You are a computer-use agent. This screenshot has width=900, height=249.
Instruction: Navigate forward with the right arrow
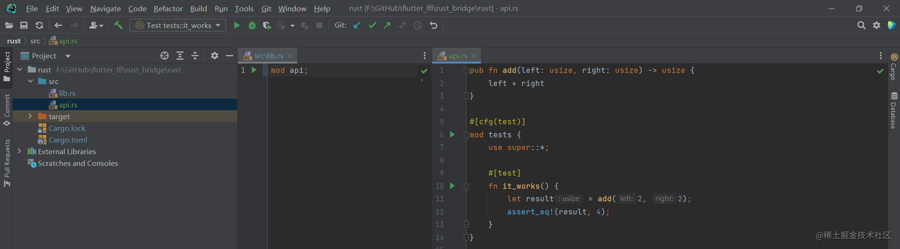click(74, 25)
